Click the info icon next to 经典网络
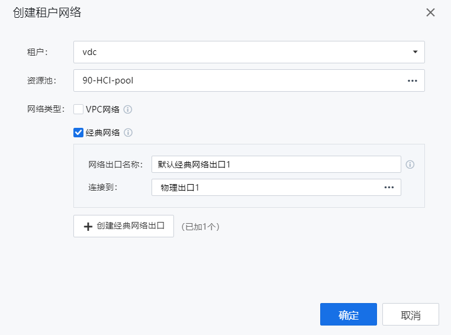The width and height of the screenshot is (451, 335). [x=128, y=133]
